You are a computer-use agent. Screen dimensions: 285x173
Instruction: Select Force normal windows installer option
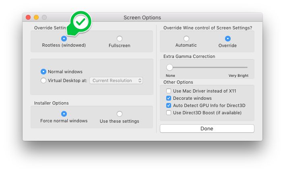[x=64, y=114]
